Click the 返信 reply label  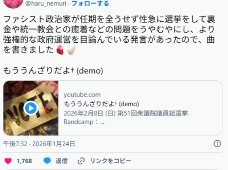61,161
